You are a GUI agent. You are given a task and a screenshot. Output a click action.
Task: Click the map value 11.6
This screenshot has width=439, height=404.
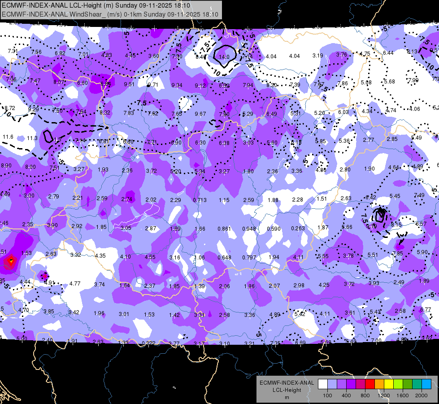pyautogui.click(x=8, y=137)
